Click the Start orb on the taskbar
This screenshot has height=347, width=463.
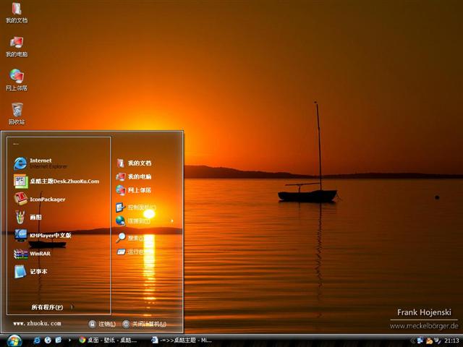[14, 340]
